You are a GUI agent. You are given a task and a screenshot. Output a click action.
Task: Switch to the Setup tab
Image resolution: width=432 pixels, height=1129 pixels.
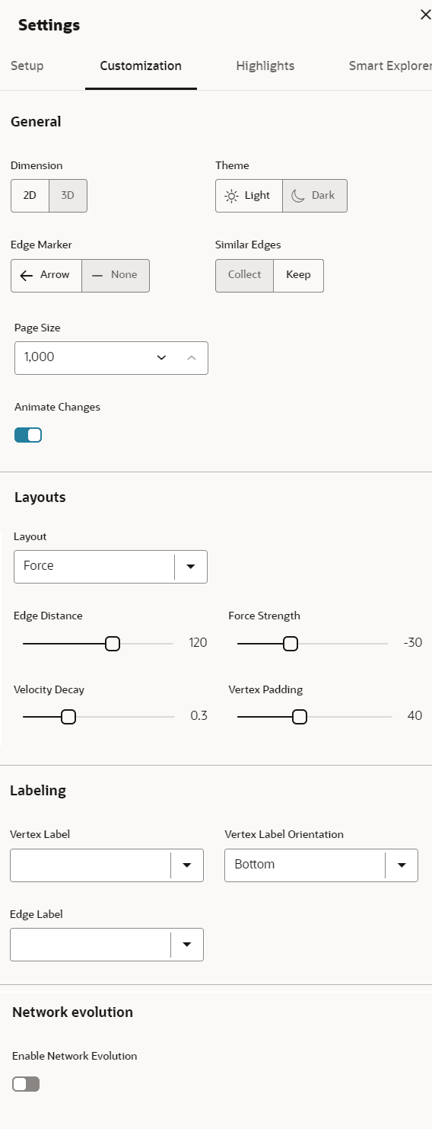tap(27, 66)
